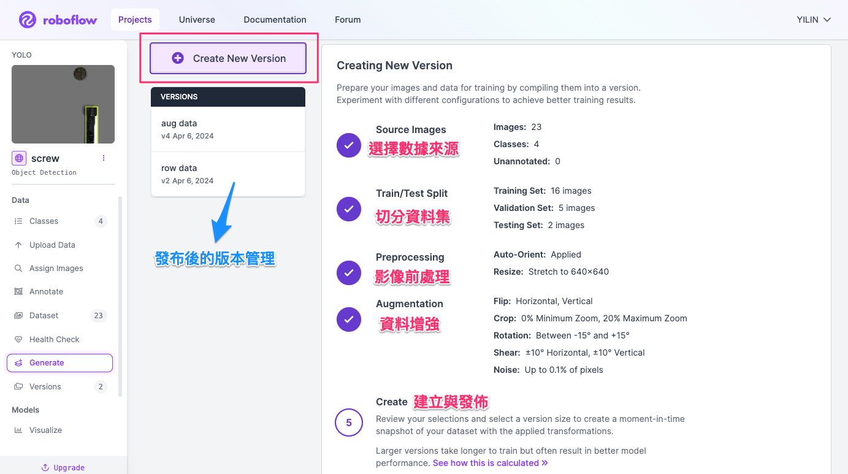Screen dimensions: 848x474
Task: Open the three-dot menu beside screw
Action: 104,158
